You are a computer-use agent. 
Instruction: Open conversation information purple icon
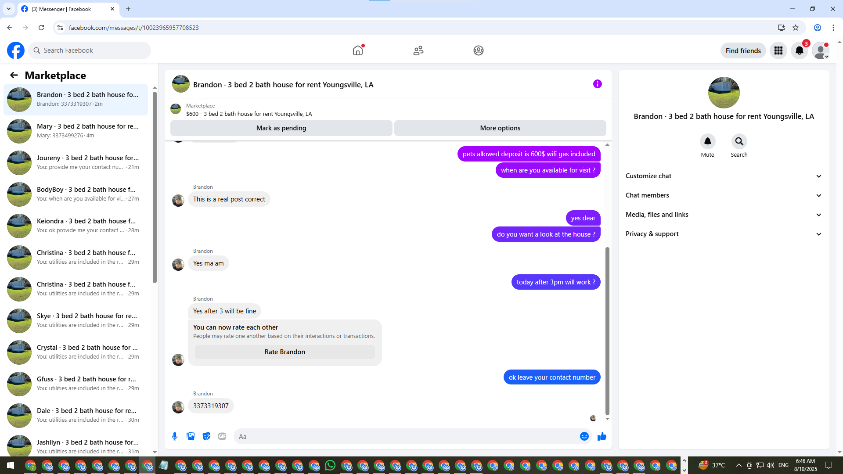click(597, 84)
